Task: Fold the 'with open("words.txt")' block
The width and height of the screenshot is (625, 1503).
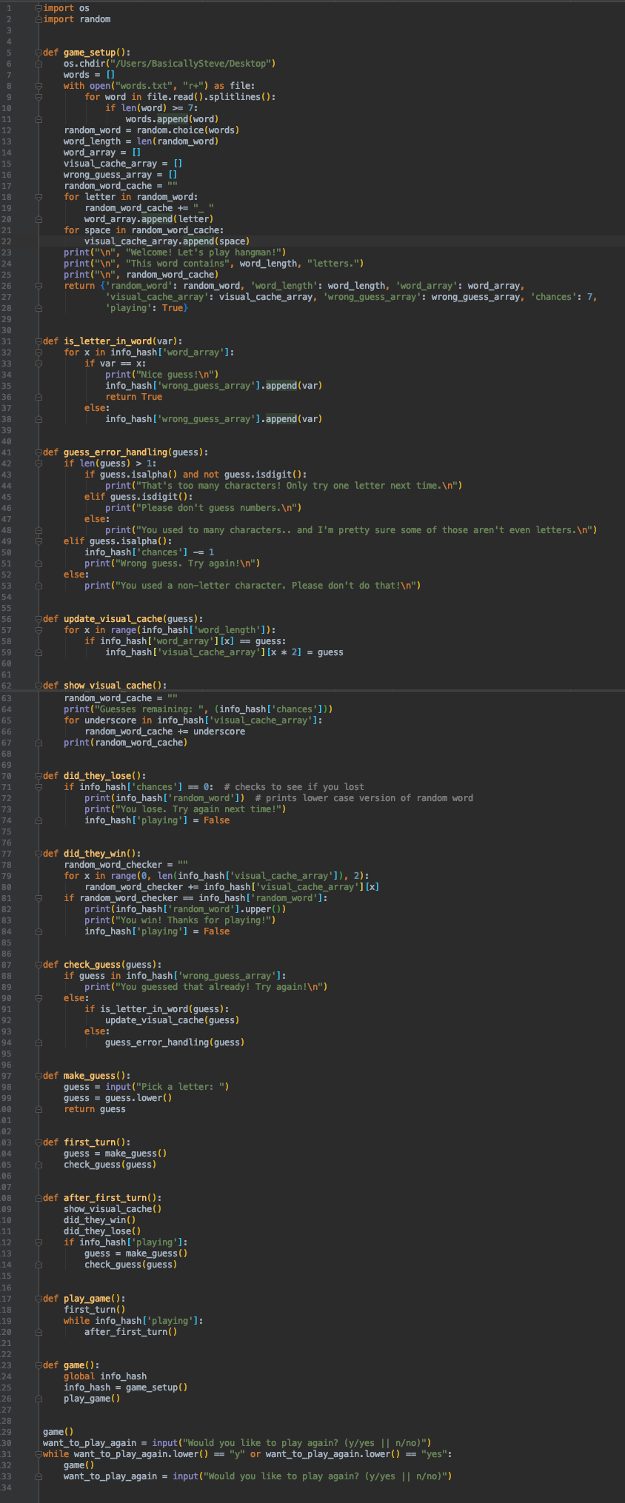Action: pos(39,86)
